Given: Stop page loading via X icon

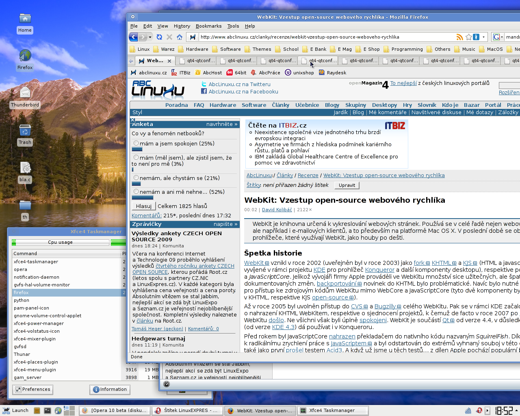Looking at the screenshot, I should 169,37.
